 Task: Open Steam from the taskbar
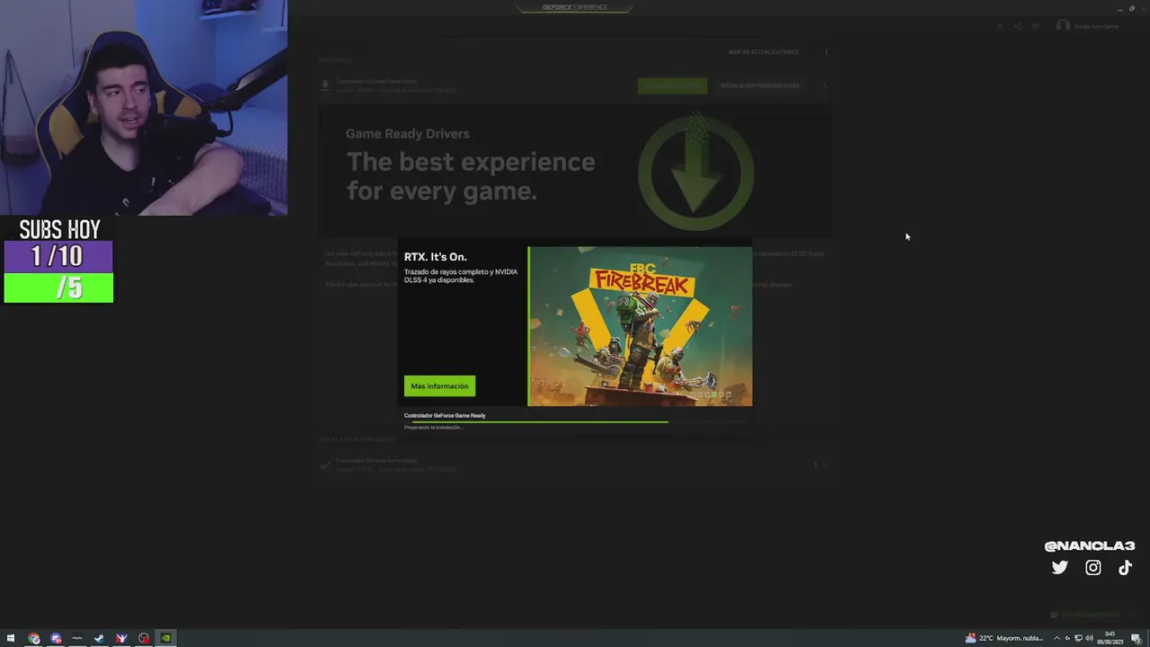pyautogui.click(x=99, y=638)
